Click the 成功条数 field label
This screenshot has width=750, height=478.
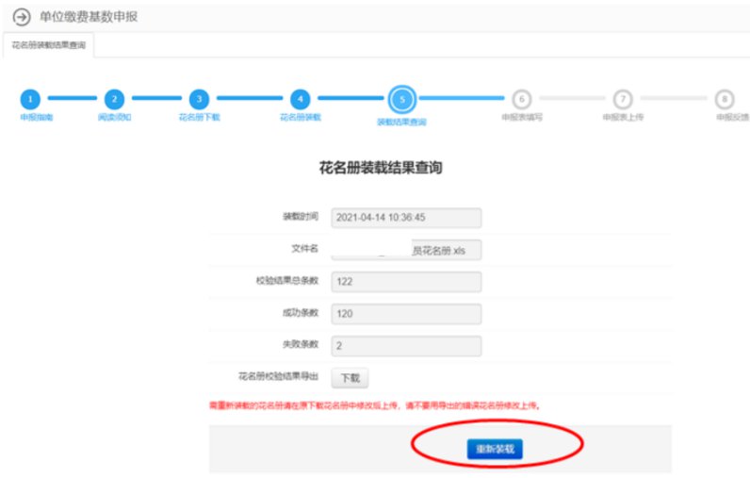click(301, 312)
